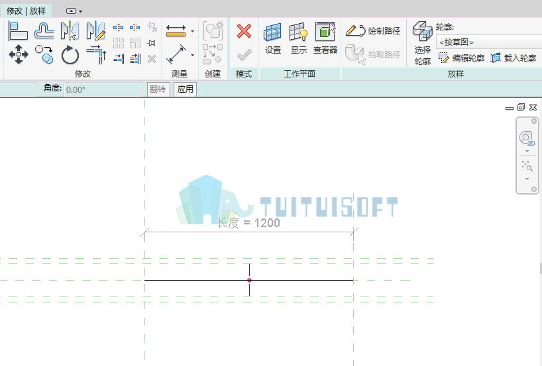The image size is (542, 366).
Task: Click the magenta midpoint on path line
Action: 249,281
